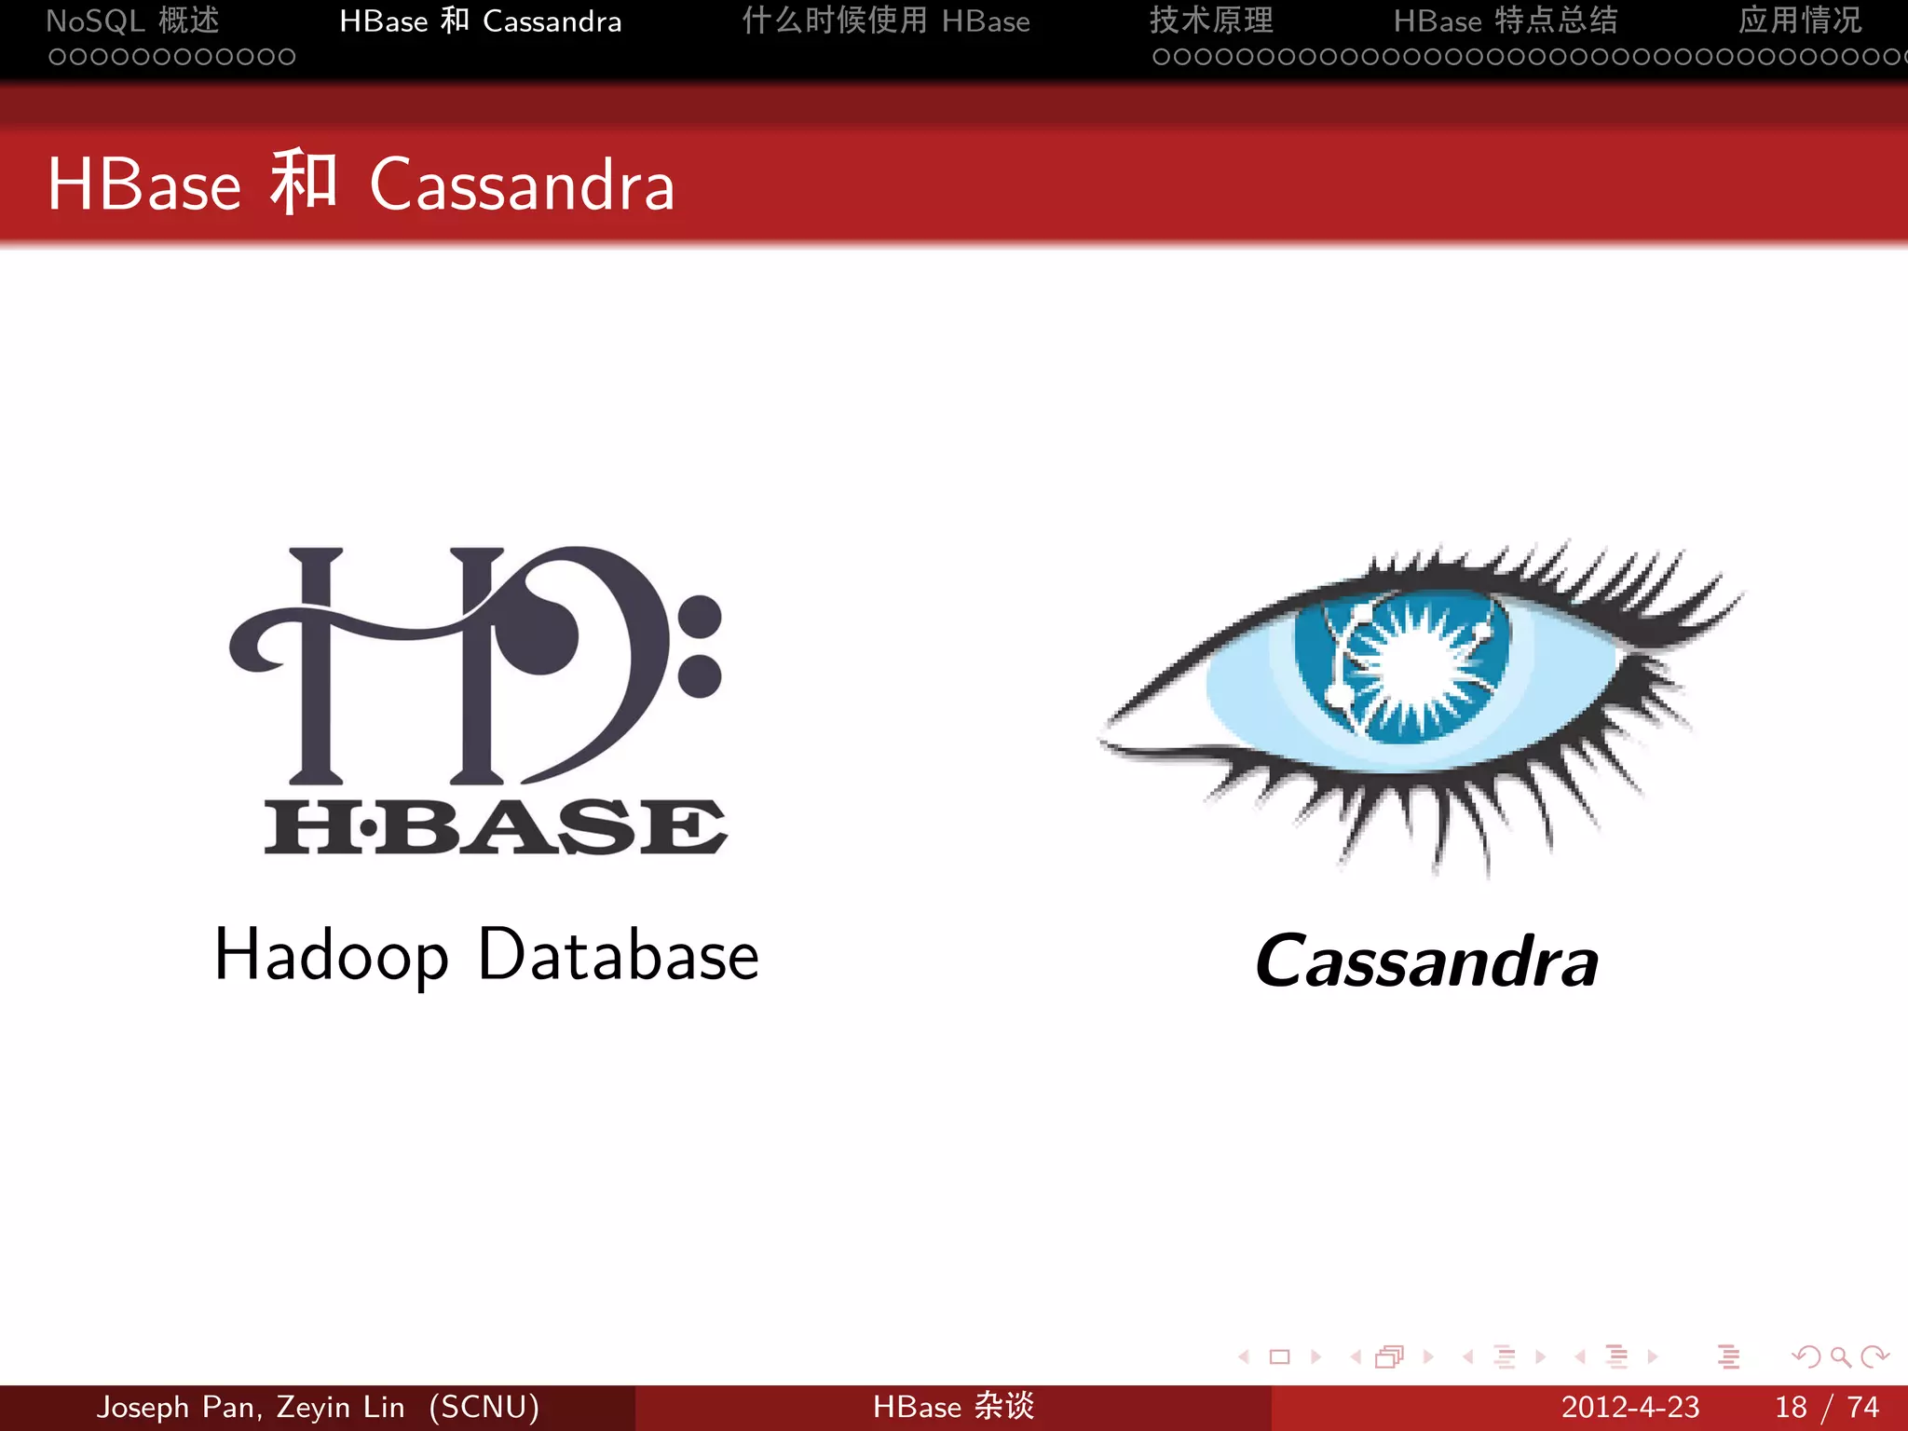This screenshot has height=1431, width=1908.
Task: Click the 'Hadoop Database' caption
Action: click(x=486, y=958)
